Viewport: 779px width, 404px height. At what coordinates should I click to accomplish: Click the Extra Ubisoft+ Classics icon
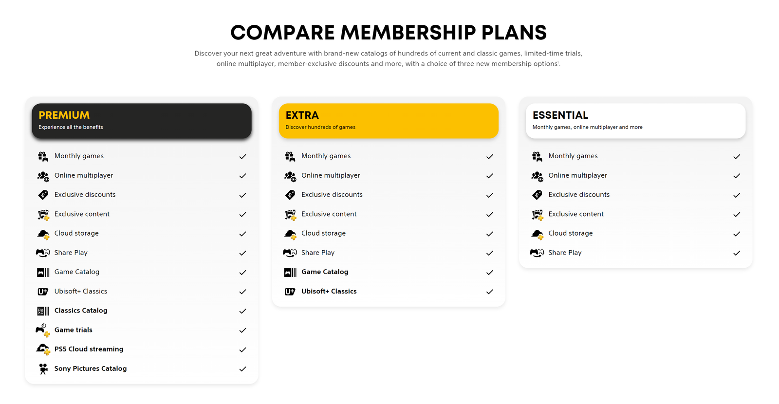click(290, 292)
